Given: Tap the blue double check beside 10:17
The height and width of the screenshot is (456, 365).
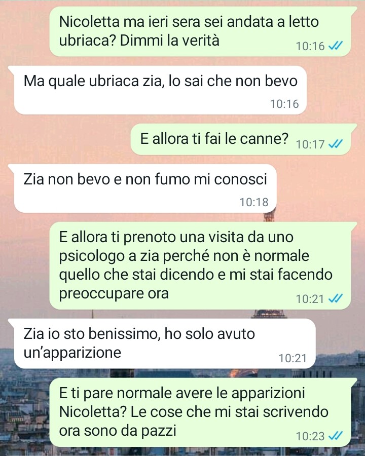Looking at the screenshot, I should point(335,144).
